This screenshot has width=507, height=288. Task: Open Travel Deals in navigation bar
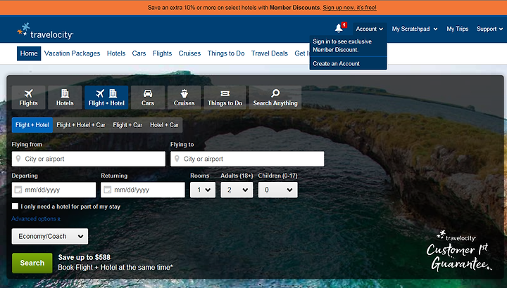[269, 53]
